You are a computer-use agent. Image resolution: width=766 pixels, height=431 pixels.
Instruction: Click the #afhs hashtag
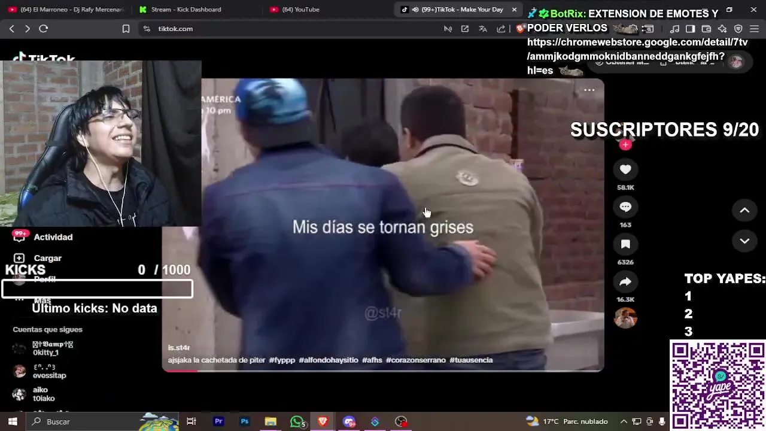tap(372, 360)
